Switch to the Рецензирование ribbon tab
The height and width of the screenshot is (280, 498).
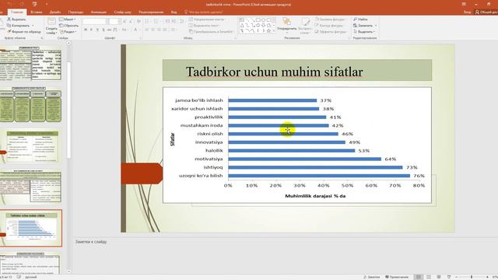[x=151, y=12]
